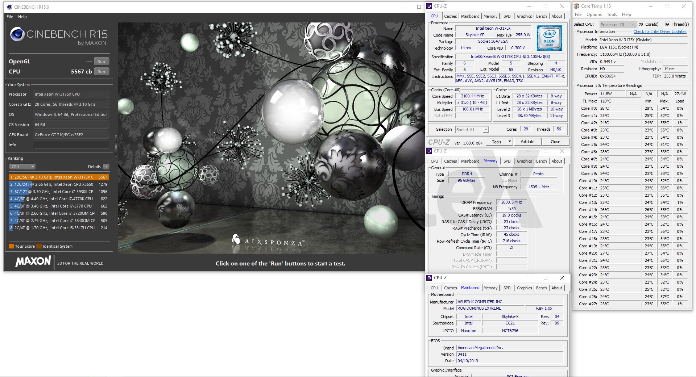The image size is (696, 377).
Task: Click the BIOS date 04/10/2019 field
Action: coord(510,361)
